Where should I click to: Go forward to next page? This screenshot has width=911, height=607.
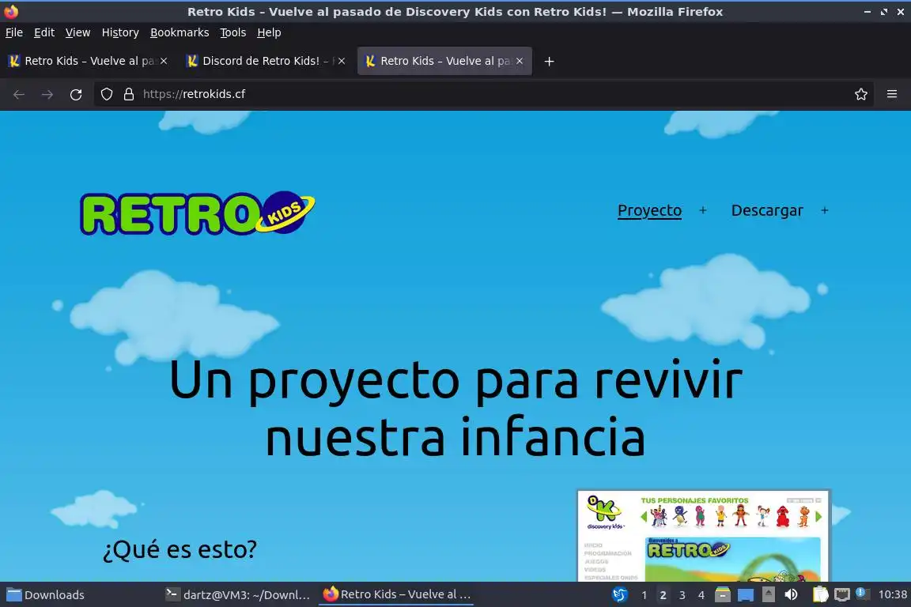pyautogui.click(x=47, y=94)
